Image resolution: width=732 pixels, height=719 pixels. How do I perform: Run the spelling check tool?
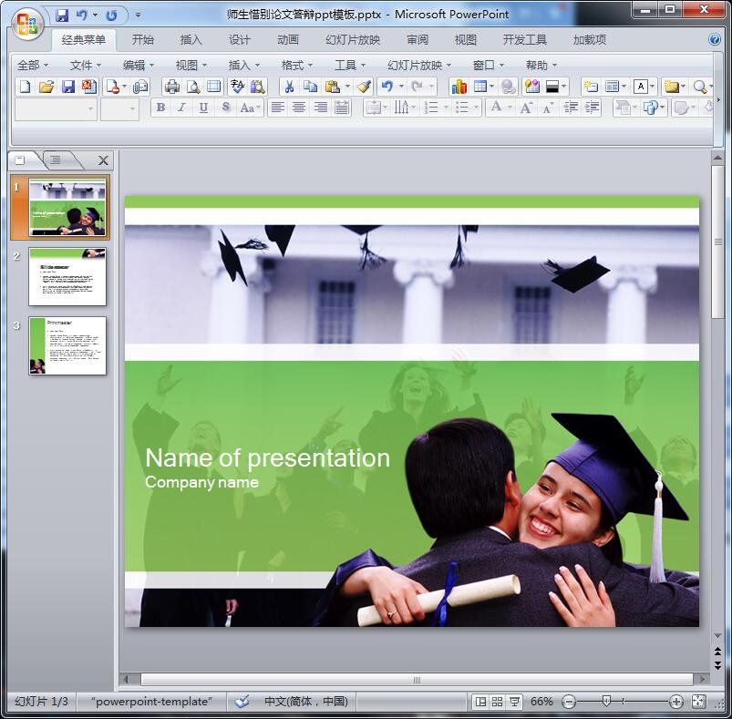tap(237, 87)
